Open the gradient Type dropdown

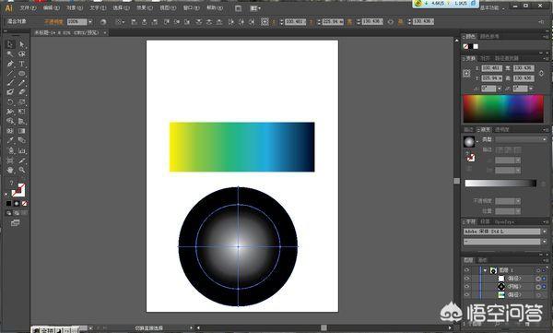pos(522,140)
